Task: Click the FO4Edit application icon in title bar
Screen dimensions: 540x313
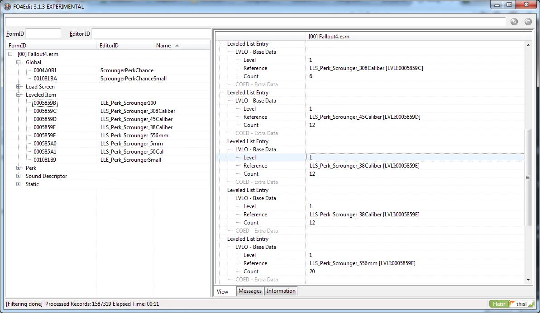Action: [x=7, y=6]
